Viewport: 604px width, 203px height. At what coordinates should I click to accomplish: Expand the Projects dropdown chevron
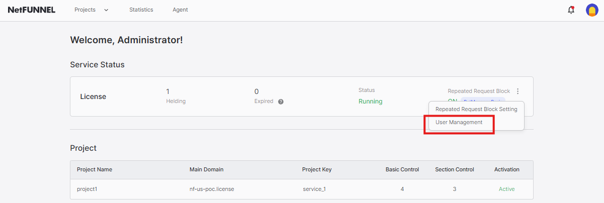pyautogui.click(x=106, y=10)
